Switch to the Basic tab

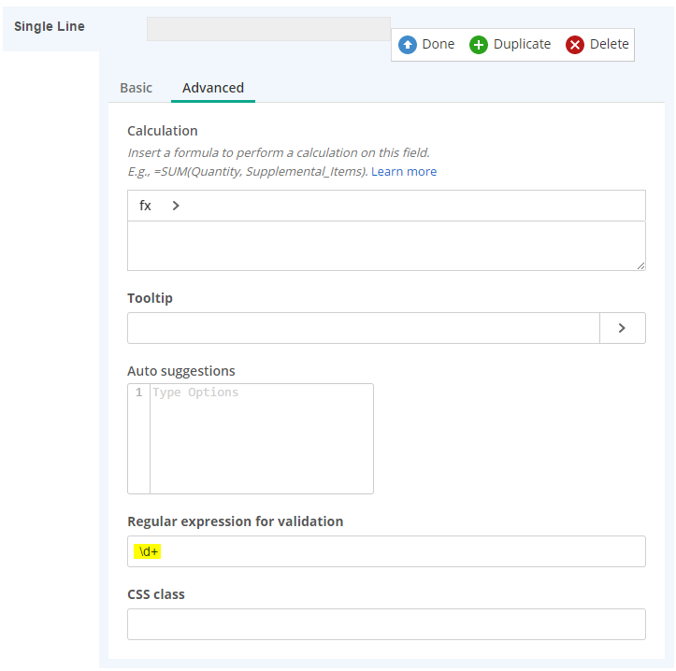pyautogui.click(x=137, y=88)
